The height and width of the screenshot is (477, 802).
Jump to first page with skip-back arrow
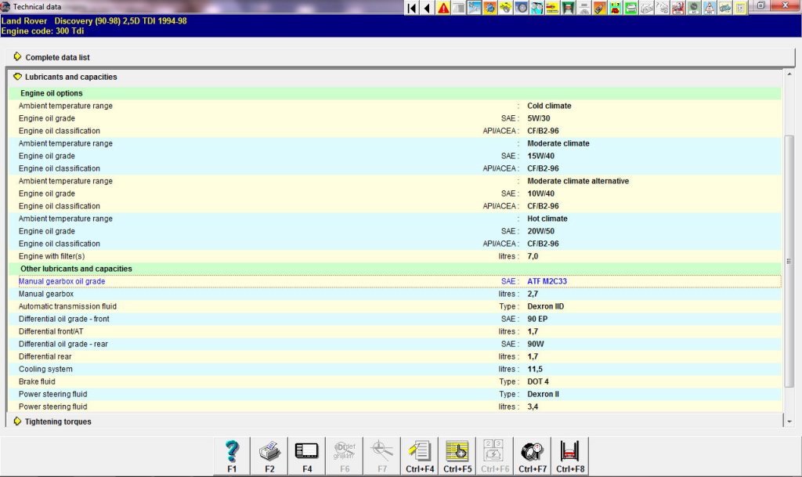(412, 8)
